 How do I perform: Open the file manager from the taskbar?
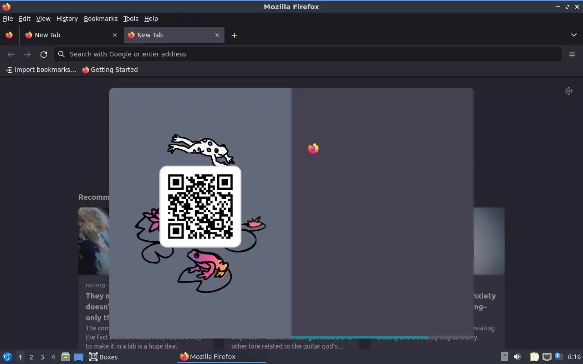pyautogui.click(x=66, y=357)
